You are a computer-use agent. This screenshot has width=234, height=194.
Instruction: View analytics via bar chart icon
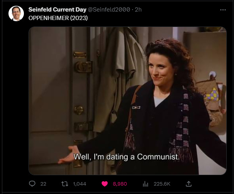(x=145, y=184)
